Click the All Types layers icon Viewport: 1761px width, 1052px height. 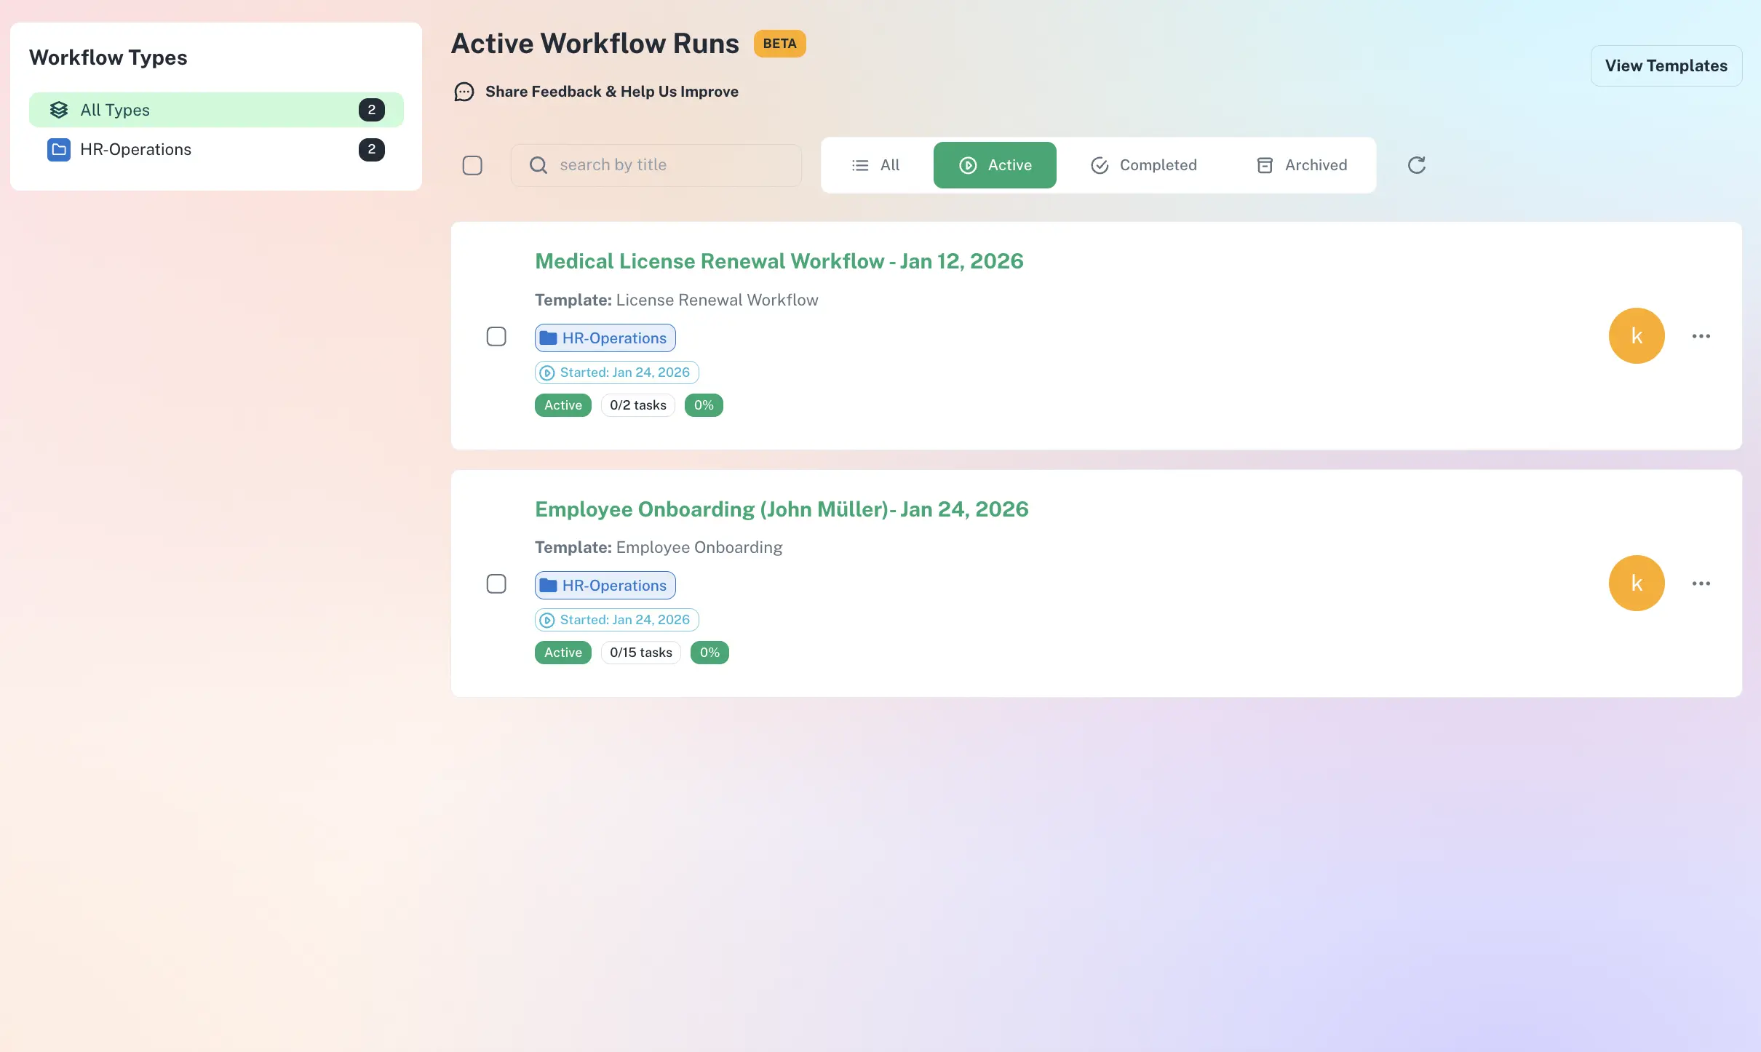(x=59, y=110)
